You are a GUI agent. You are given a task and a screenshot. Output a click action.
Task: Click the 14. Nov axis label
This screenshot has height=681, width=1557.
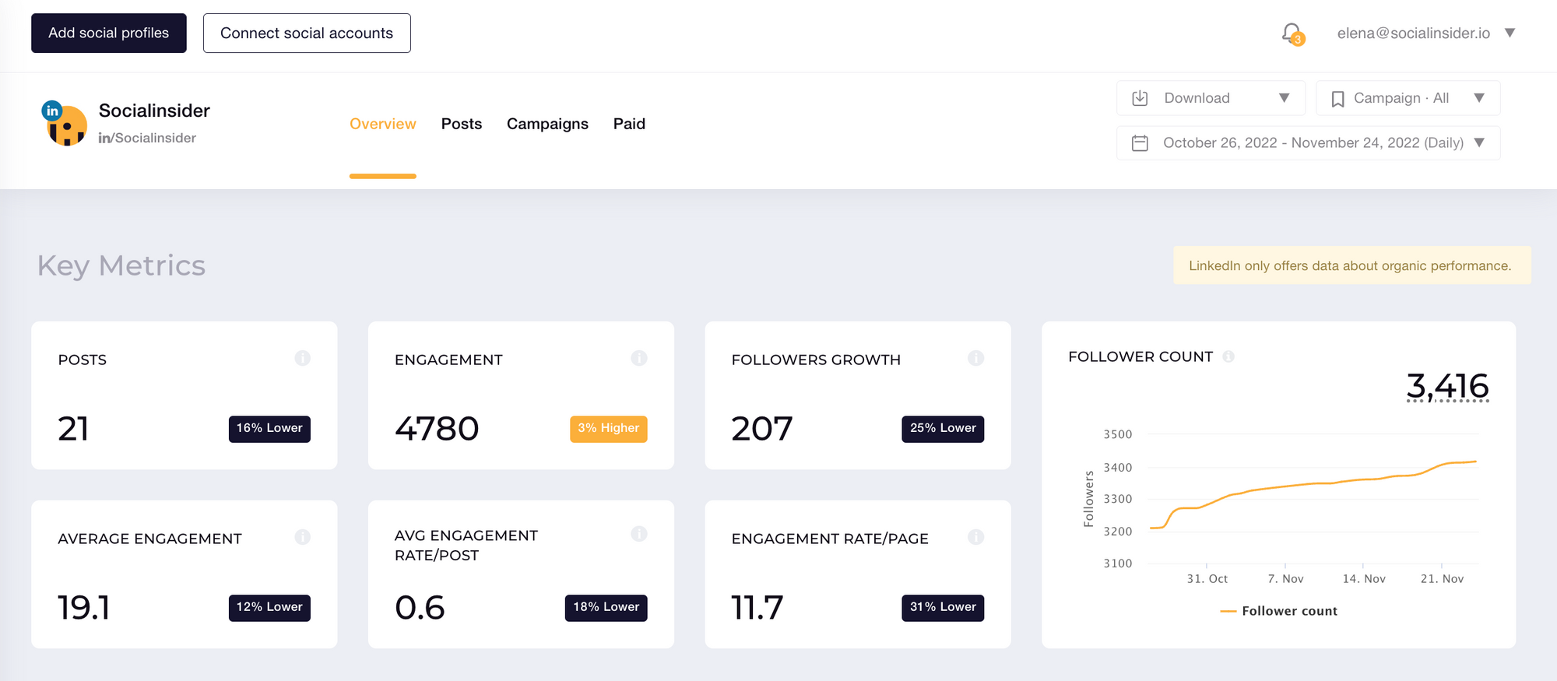click(1364, 579)
